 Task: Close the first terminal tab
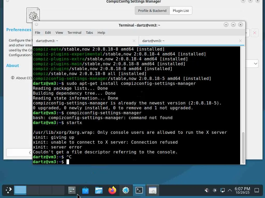134,41
